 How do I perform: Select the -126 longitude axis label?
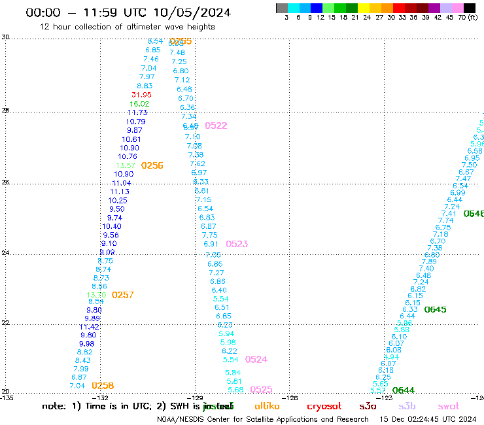(290, 398)
